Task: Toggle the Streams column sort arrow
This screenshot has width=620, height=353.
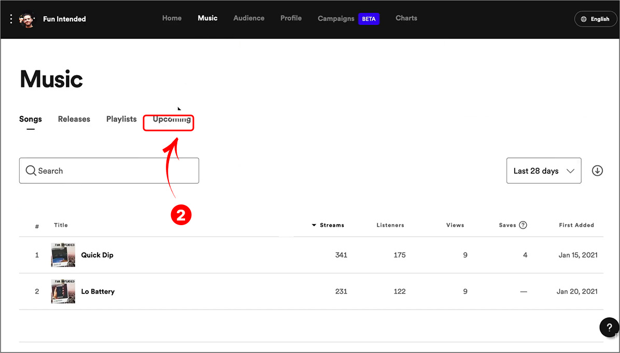Action: click(314, 225)
